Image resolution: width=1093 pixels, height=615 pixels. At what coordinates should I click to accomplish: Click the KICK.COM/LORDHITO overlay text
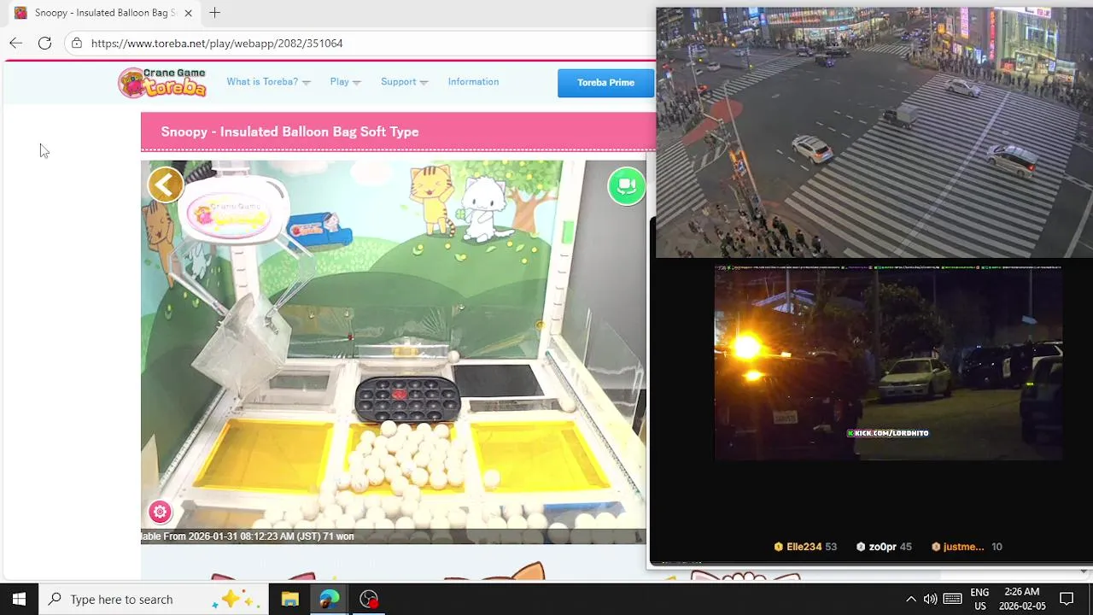[887, 433]
